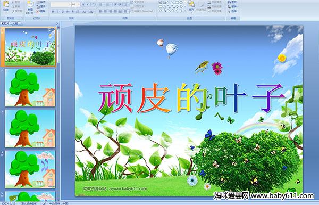Toggle Center alignment
Viewport: 319px width, 205px height.
[x=105, y=11]
